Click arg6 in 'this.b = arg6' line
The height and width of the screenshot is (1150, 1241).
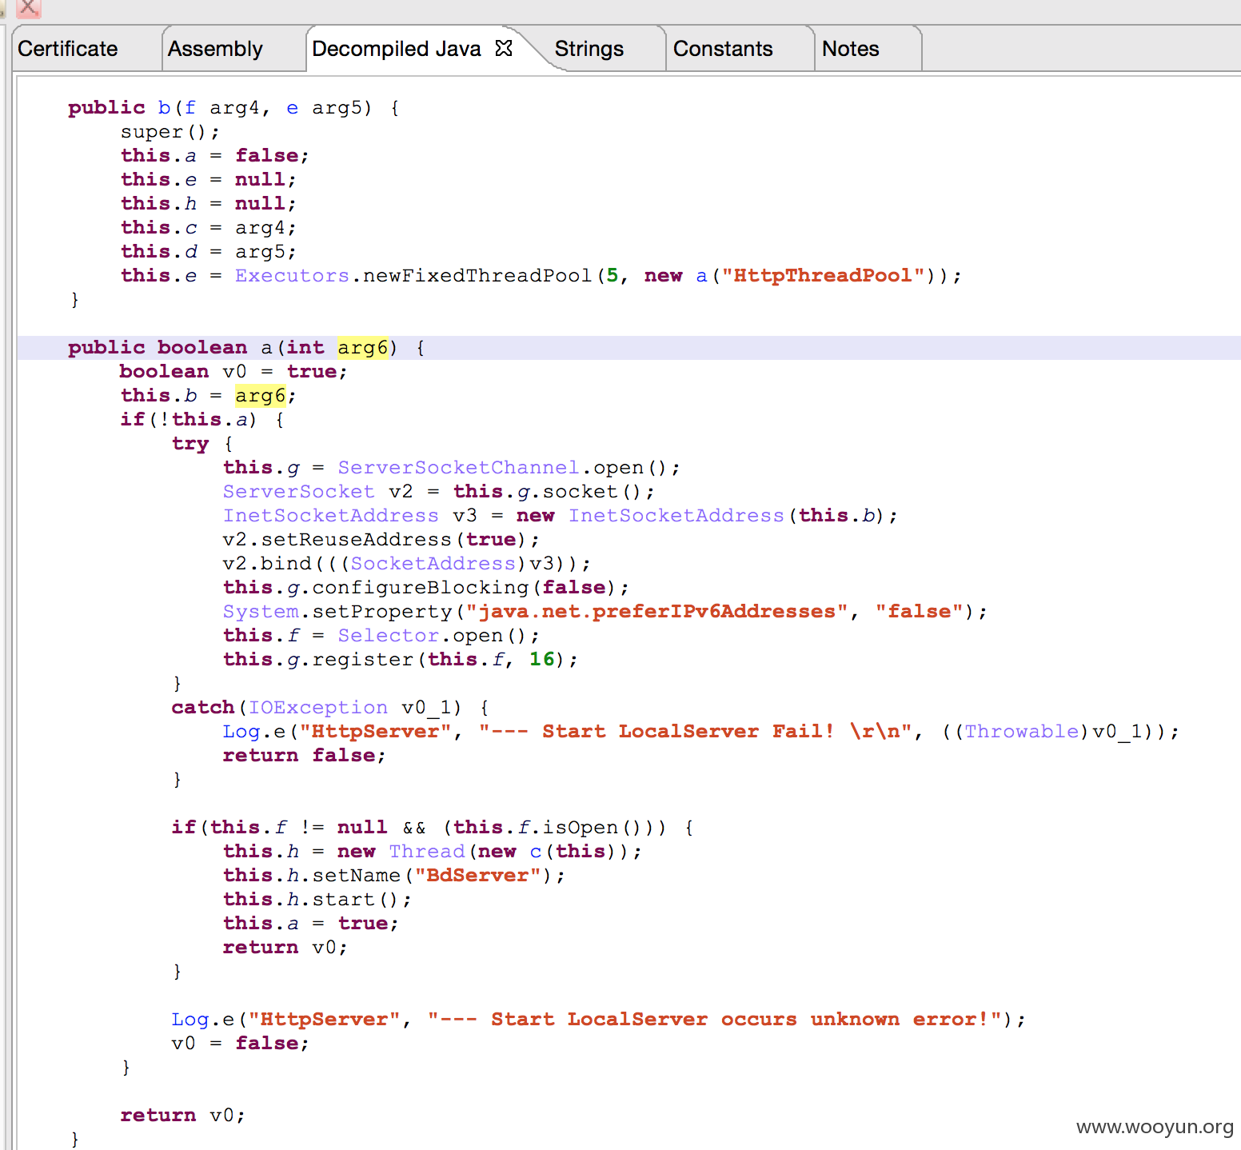pos(261,395)
